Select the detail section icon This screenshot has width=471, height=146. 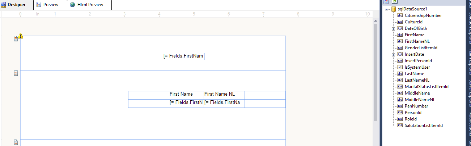[16, 73]
